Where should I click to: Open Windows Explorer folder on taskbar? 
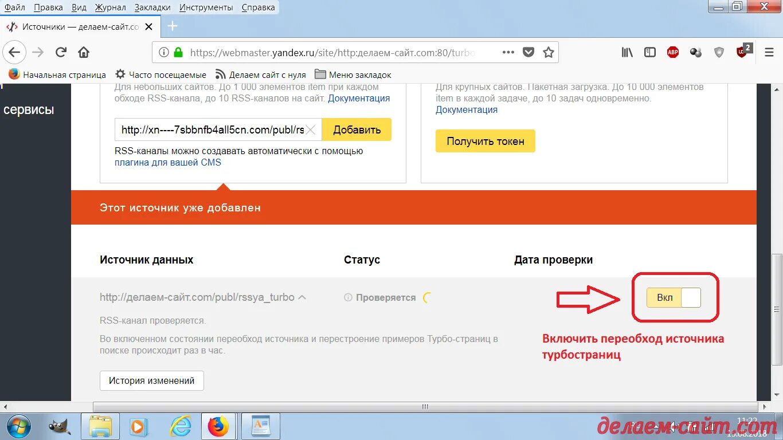100,426
